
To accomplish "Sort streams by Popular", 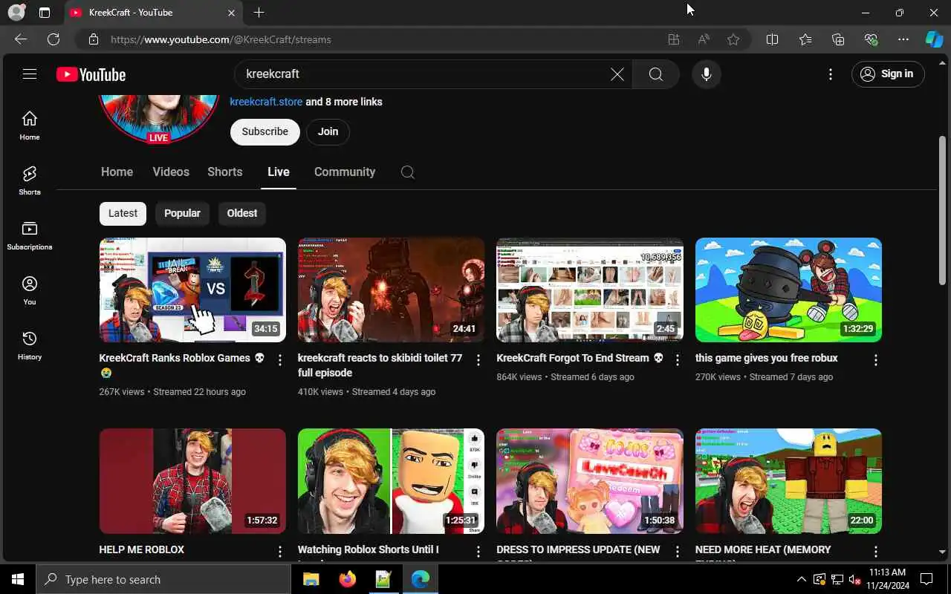I will 182,213.
